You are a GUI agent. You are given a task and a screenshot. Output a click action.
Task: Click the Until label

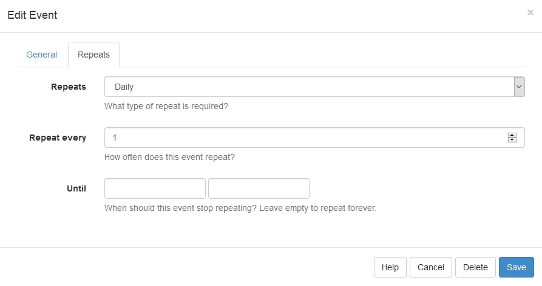pyautogui.click(x=76, y=188)
